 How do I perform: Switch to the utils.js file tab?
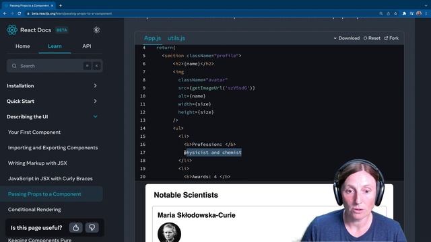tap(176, 38)
